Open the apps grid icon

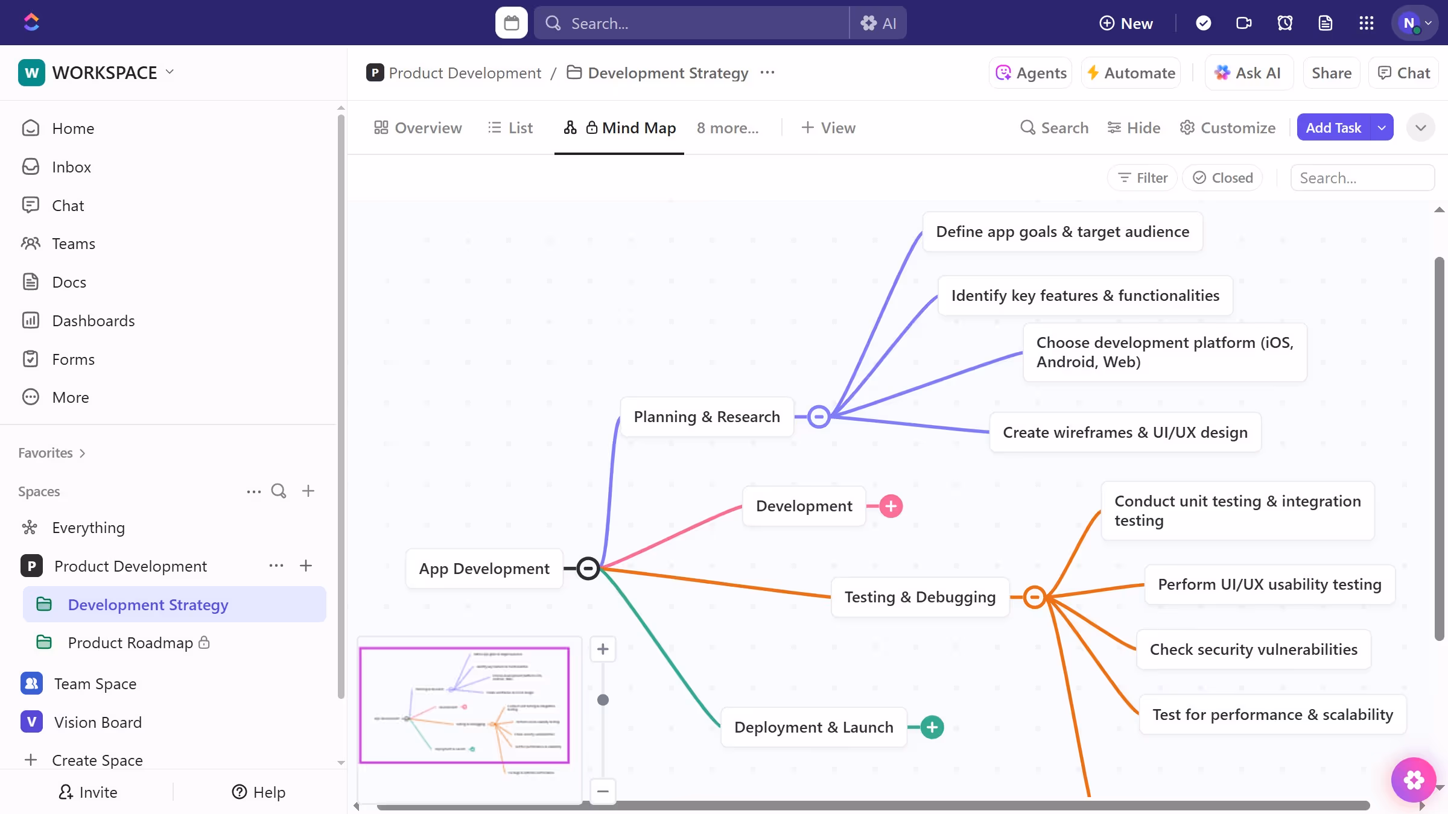click(1367, 23)
